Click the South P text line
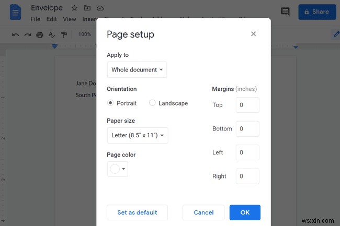Viewport: 340px width, 226px height. point(86,95)
